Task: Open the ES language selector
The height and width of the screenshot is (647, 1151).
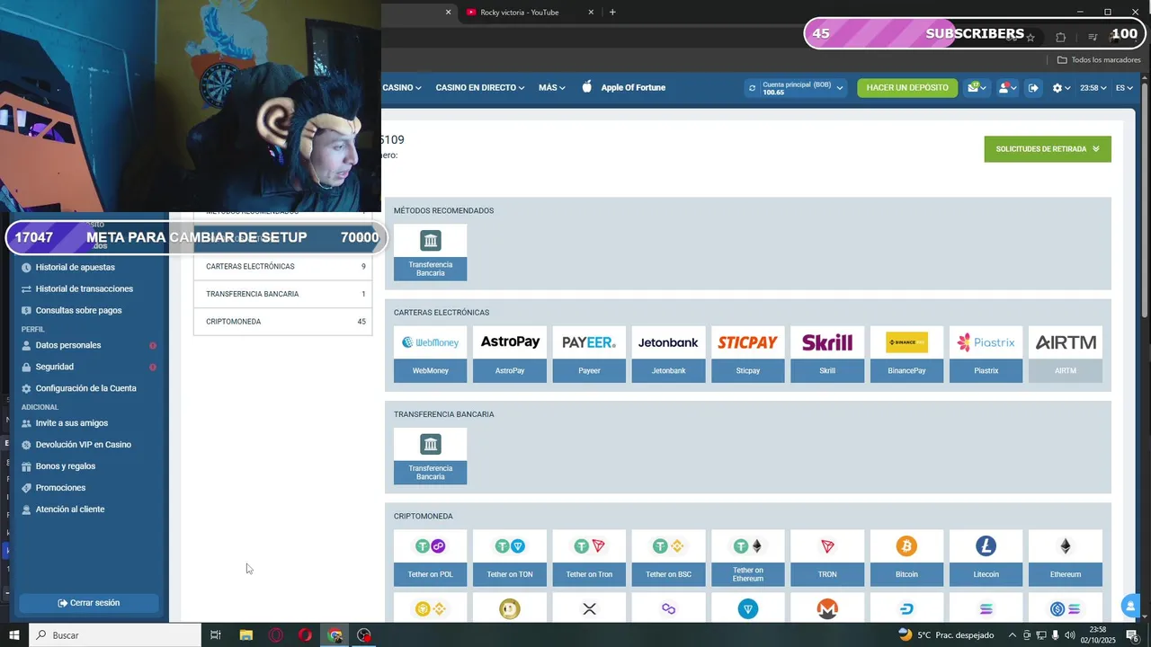Action: click(x=1125, y=88)
